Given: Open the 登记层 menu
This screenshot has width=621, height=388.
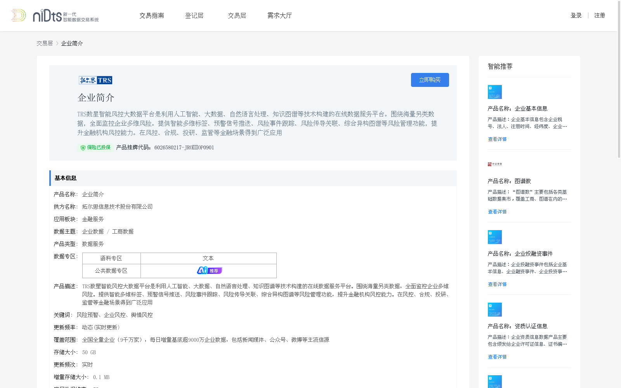Looking at the screenshot, I should pos(194,16).
